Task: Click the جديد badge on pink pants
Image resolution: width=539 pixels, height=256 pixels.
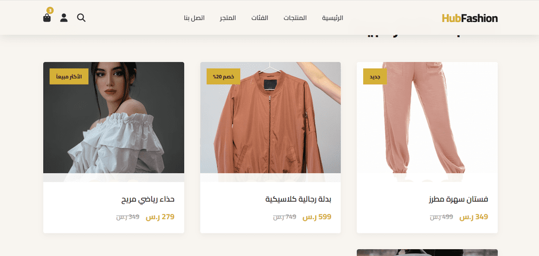Action: [375, 77]
